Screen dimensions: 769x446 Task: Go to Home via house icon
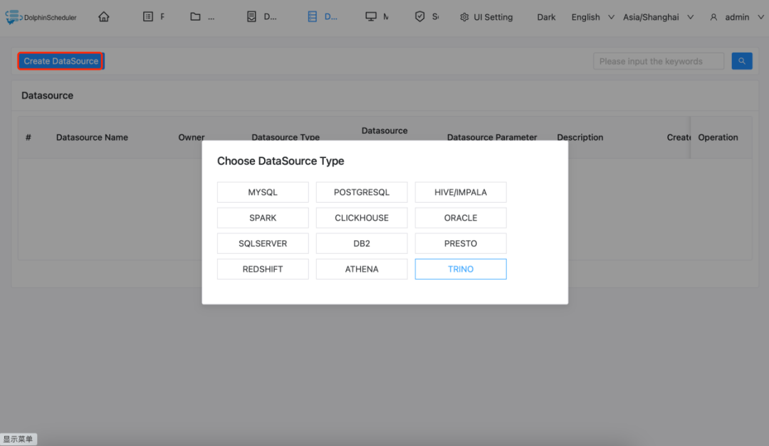pyautogui.click(x=104, y=17)
